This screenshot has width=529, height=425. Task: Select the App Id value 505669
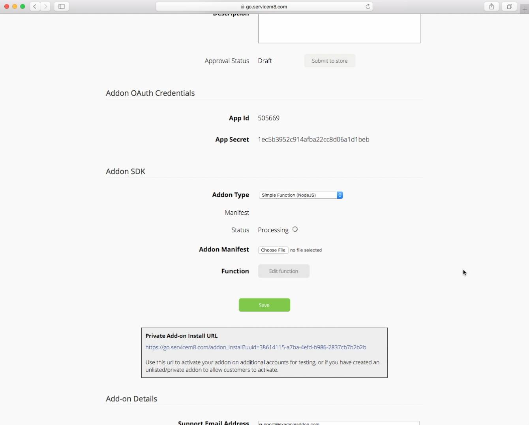pos(268,118)
